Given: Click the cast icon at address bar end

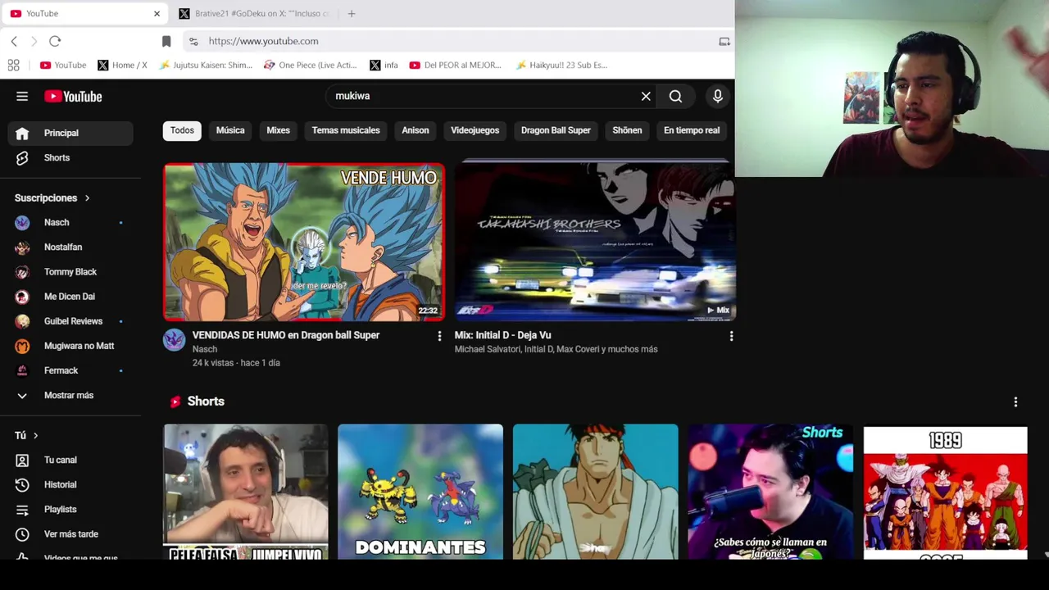Looking at the screenshot, I should pos(724,41).
